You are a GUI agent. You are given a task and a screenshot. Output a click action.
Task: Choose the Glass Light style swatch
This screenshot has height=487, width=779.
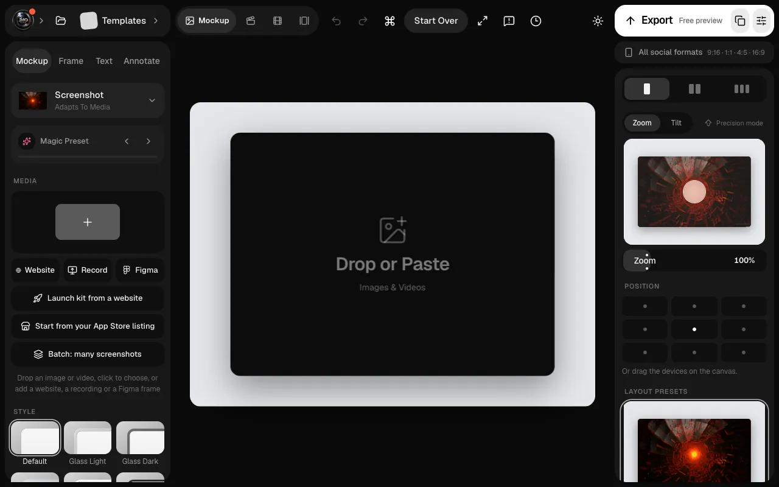coord(88,438)
